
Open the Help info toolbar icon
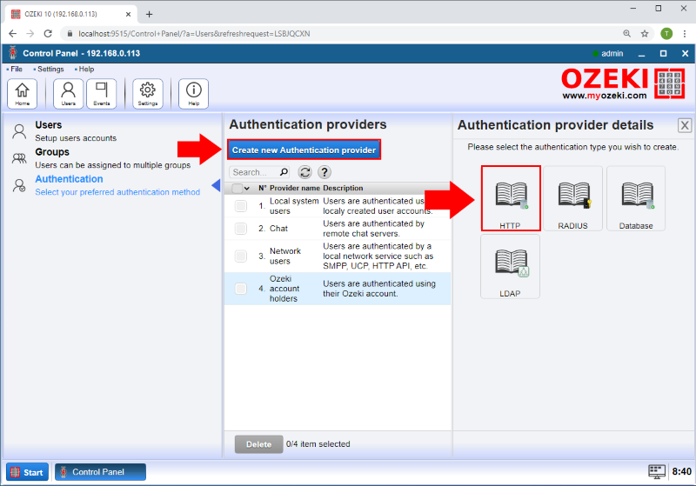193,94
